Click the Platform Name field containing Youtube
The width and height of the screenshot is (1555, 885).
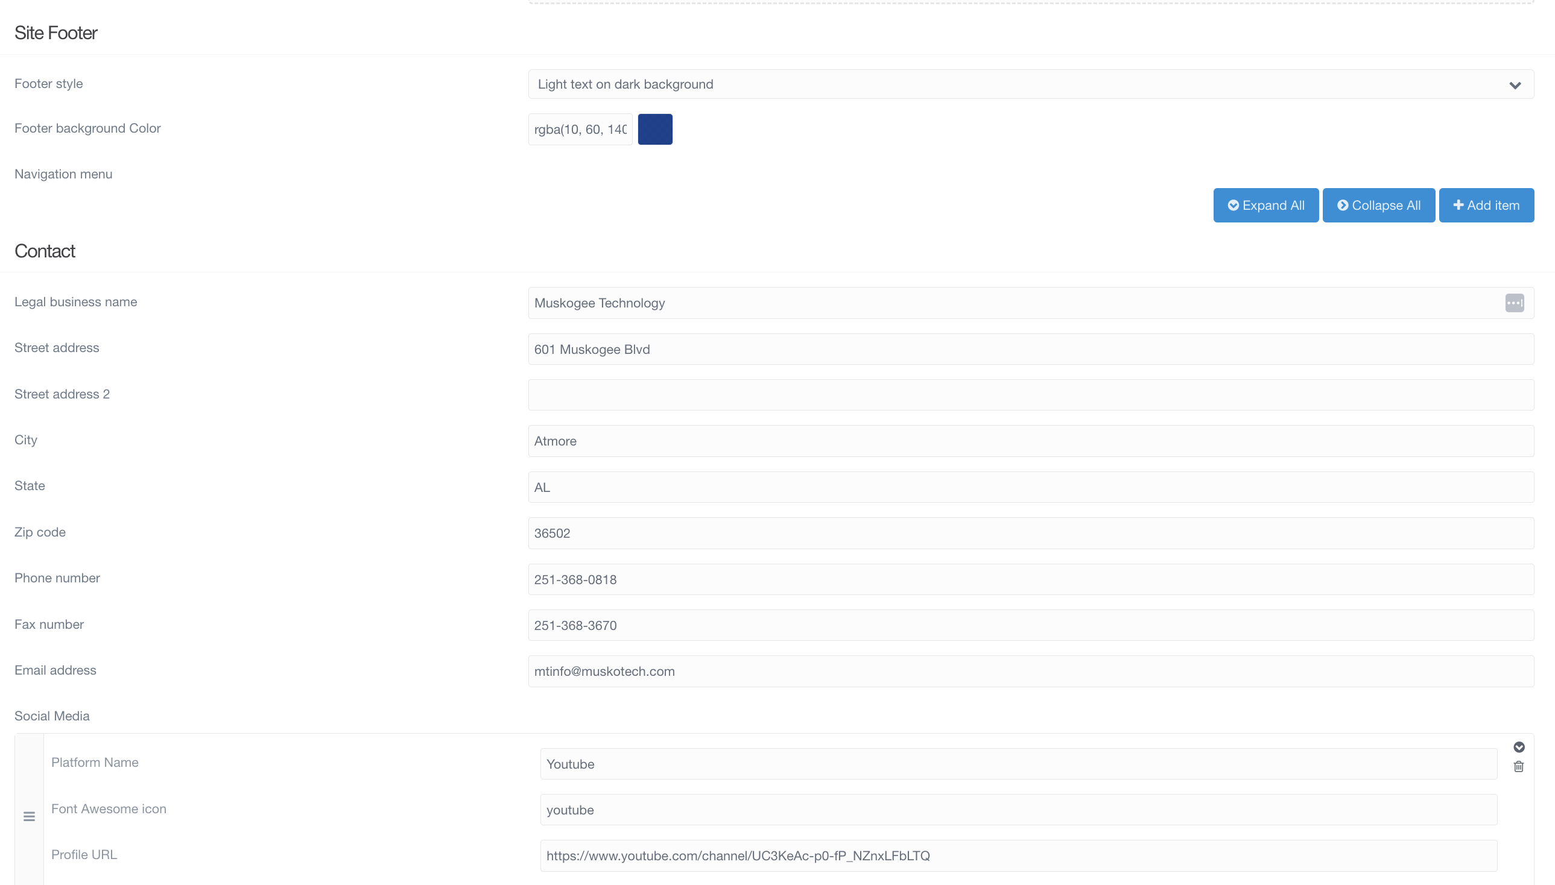[1019, 764]
